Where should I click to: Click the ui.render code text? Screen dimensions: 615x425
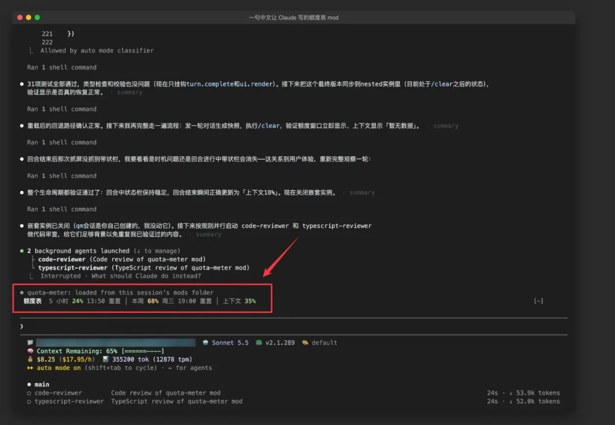coord(255,84)
